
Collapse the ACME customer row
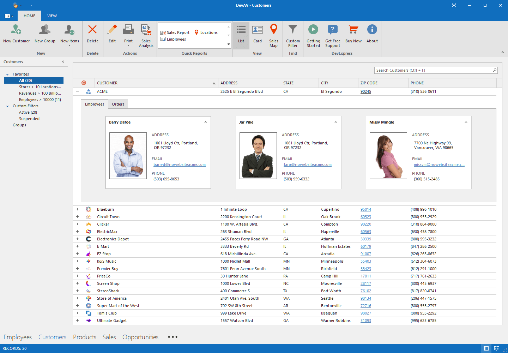click(78, 91)
